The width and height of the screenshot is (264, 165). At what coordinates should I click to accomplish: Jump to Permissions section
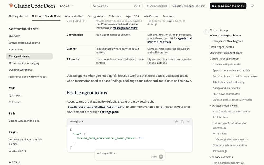coord(220,134)
